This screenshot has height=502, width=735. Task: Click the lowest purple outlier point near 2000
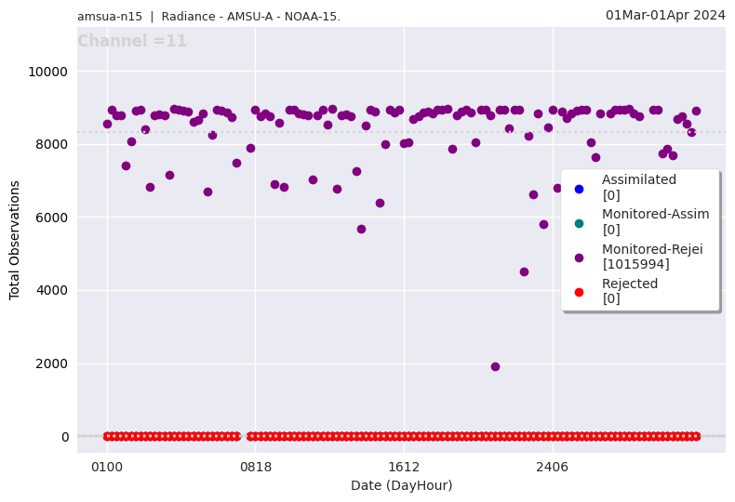[495, 366]
